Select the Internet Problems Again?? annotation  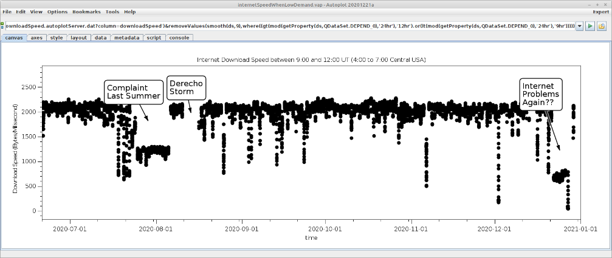(540, 94)
